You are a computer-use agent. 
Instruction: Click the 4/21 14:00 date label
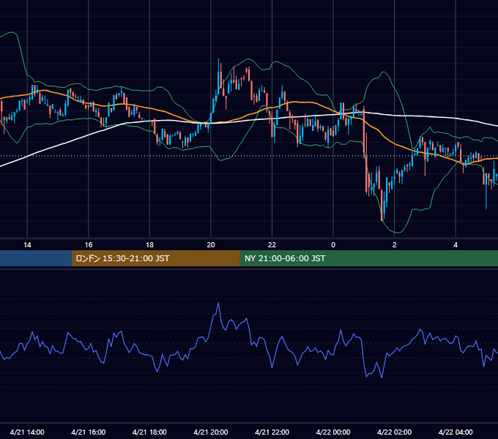click(27, 432)
